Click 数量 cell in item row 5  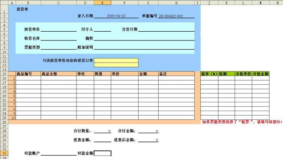pyautogui.click(x=102, y=96)
